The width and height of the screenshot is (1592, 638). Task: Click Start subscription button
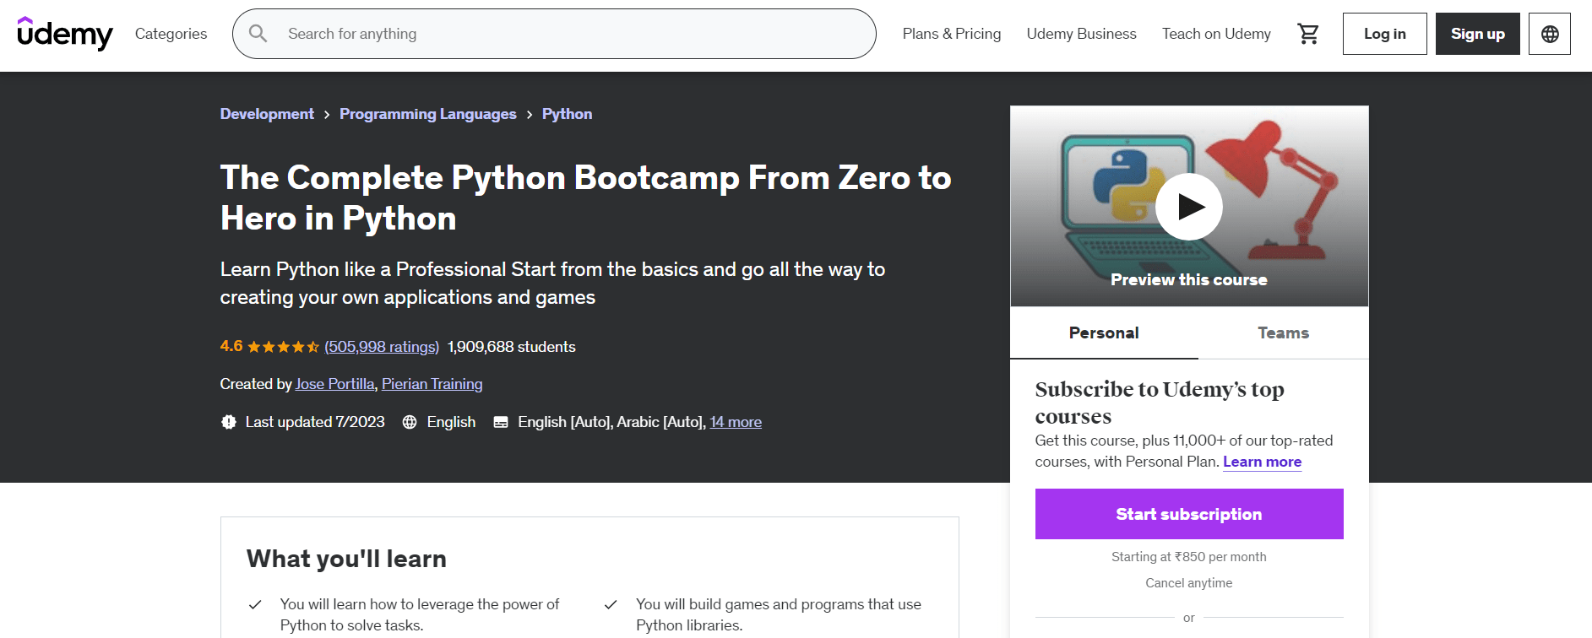coord(1189,514)
